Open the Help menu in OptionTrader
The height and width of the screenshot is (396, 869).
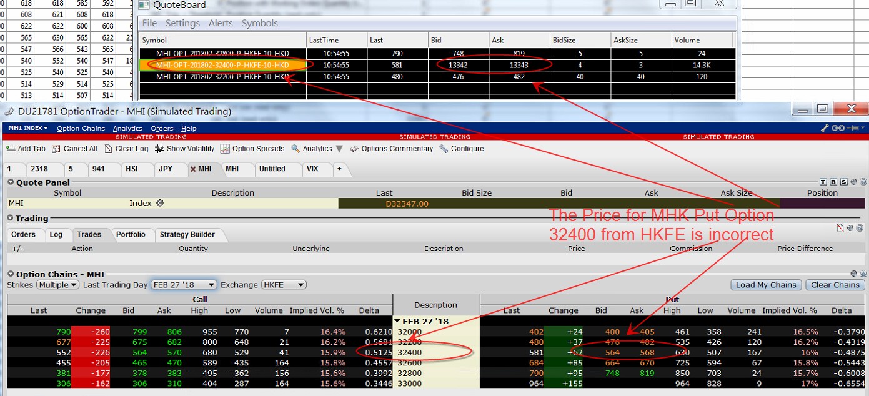(x=189, y=128)
